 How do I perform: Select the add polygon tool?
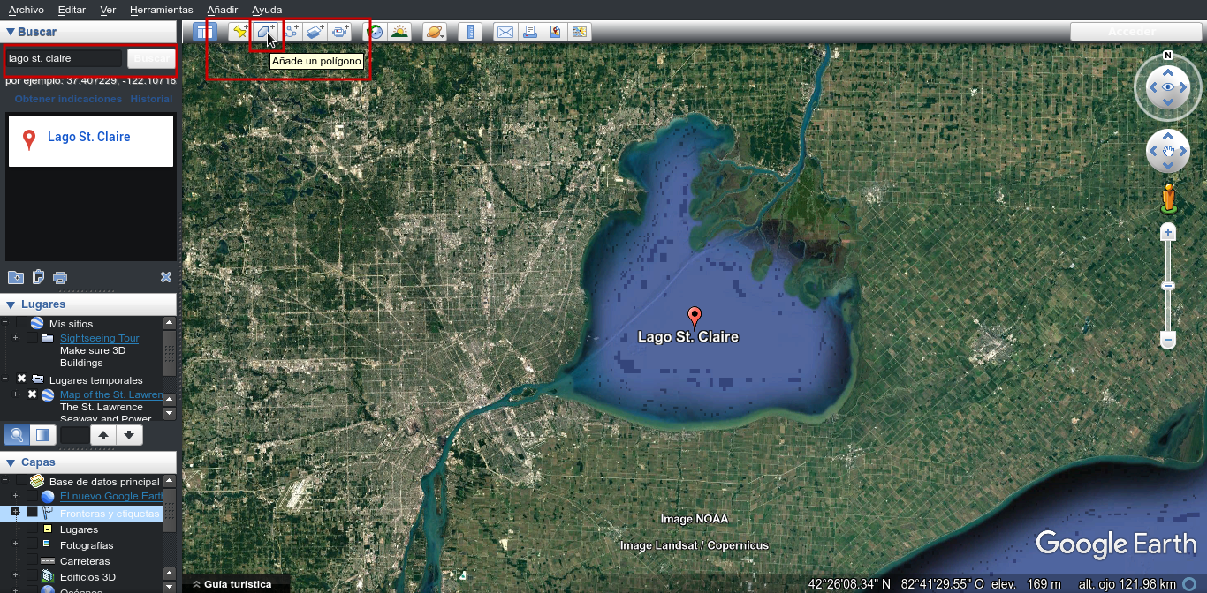coord(264,32)
